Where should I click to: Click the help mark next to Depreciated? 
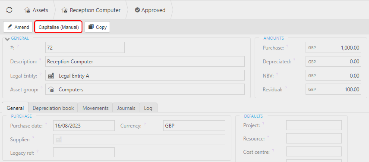[294, 60]
